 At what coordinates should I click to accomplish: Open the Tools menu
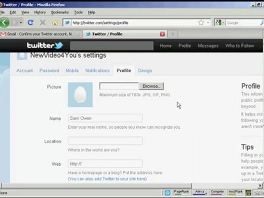(78, 12)
